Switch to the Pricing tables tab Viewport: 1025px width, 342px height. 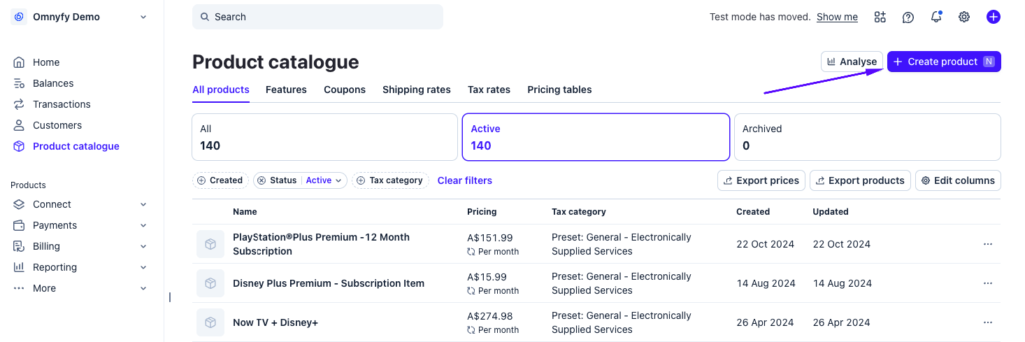[x=559, y=90]
